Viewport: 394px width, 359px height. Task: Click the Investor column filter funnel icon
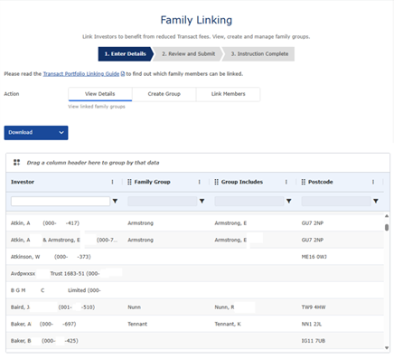tap(115, 201)
